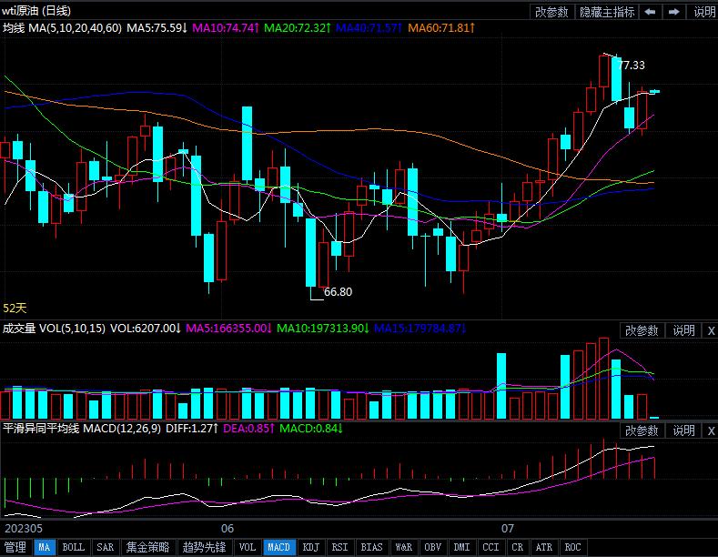Viewport: 718px width, 557px height.
Task: Click 说明 in the MACD panel
Action: 684,430
